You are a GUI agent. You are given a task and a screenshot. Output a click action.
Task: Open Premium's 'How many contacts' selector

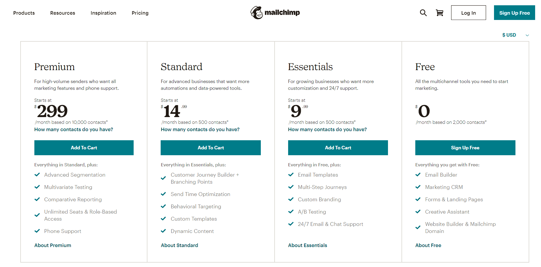pos(74,129)
